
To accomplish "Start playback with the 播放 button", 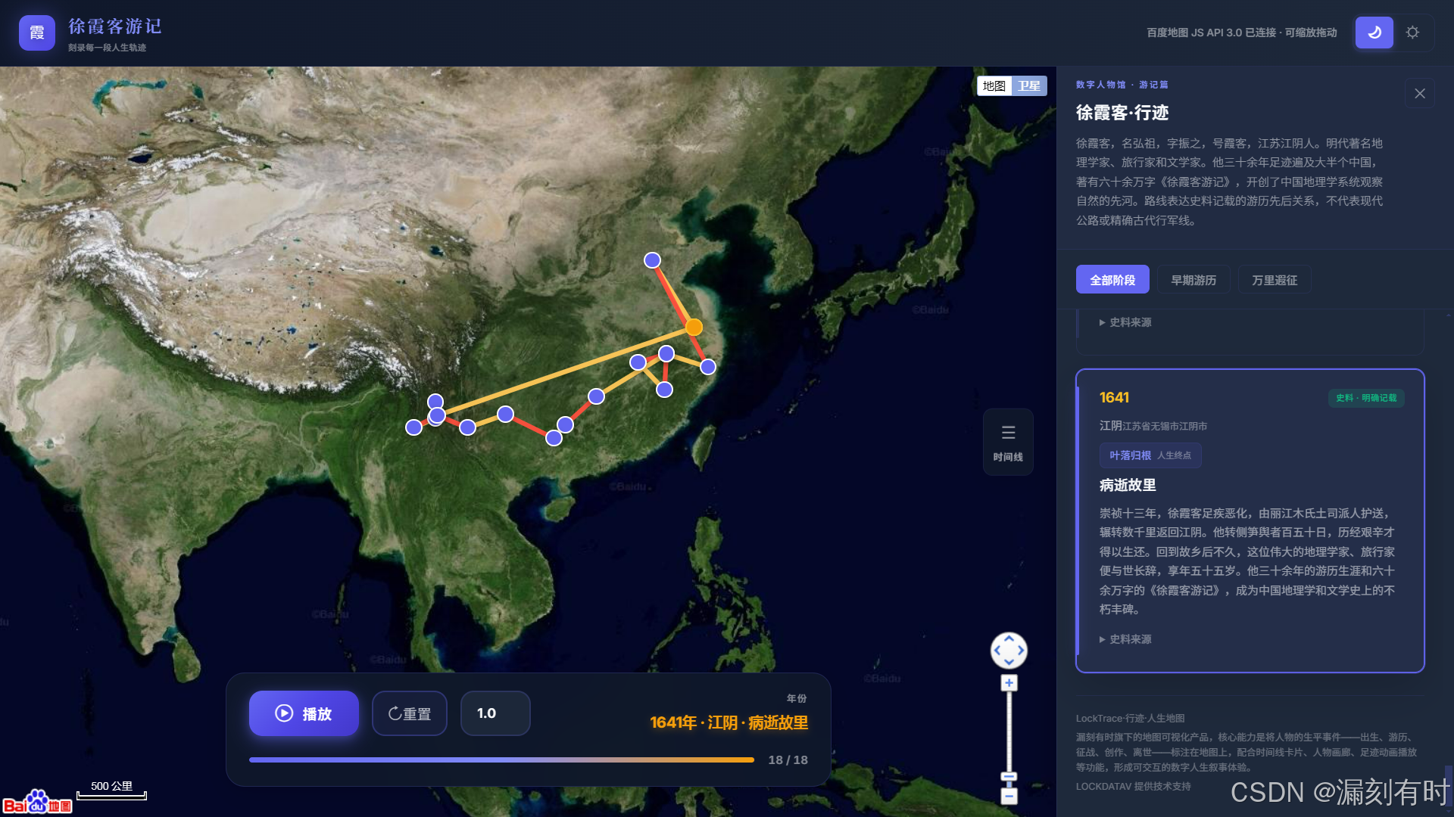I will [304, 713].
